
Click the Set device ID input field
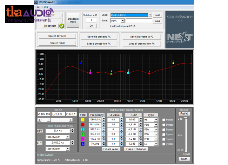91,20
